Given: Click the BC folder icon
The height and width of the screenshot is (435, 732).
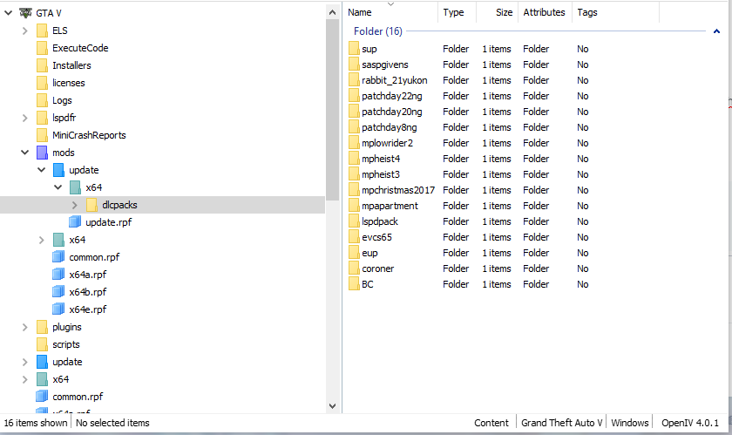Looking at the screenshot, I should 354,284.
